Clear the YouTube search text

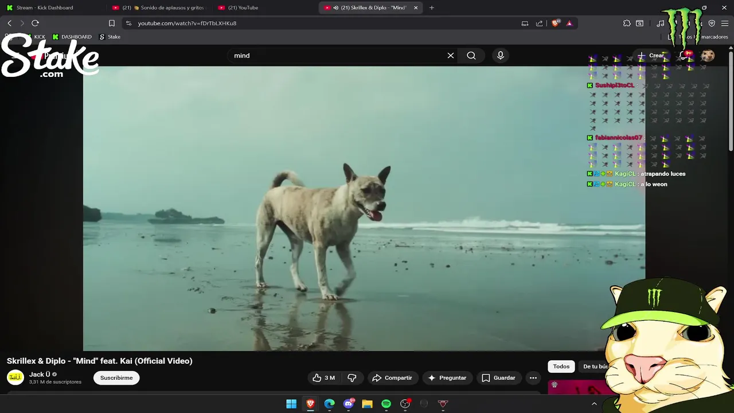pyautogui.click(x=451, y=56)
